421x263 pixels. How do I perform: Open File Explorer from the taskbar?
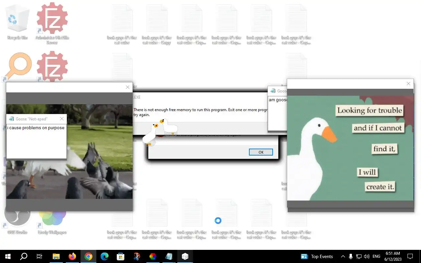(56, 256)
